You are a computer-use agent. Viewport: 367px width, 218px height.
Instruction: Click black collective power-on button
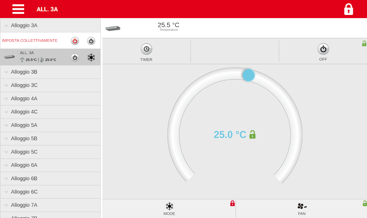(x=91, y=41)
